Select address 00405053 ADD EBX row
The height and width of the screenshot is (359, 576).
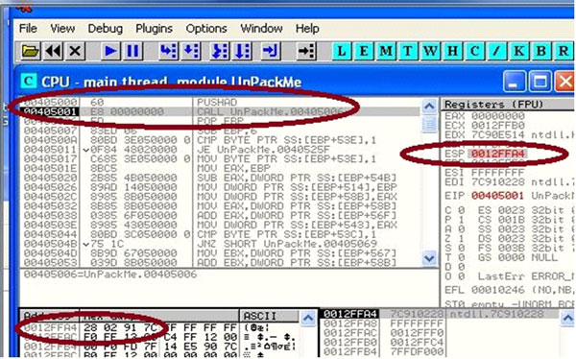[x=220, y=263]
